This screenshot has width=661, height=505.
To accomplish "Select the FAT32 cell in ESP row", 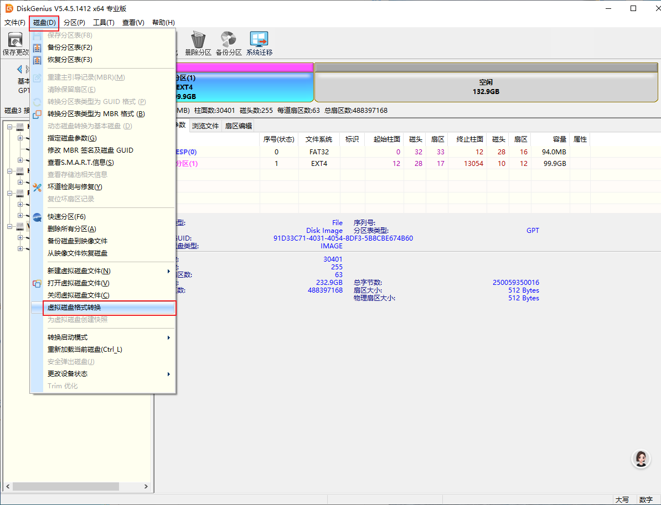I will point(319,152).
